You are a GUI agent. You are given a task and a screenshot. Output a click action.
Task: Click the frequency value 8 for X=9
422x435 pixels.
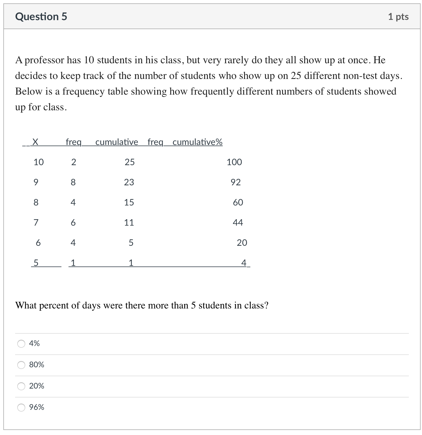(x=73, y=182)
